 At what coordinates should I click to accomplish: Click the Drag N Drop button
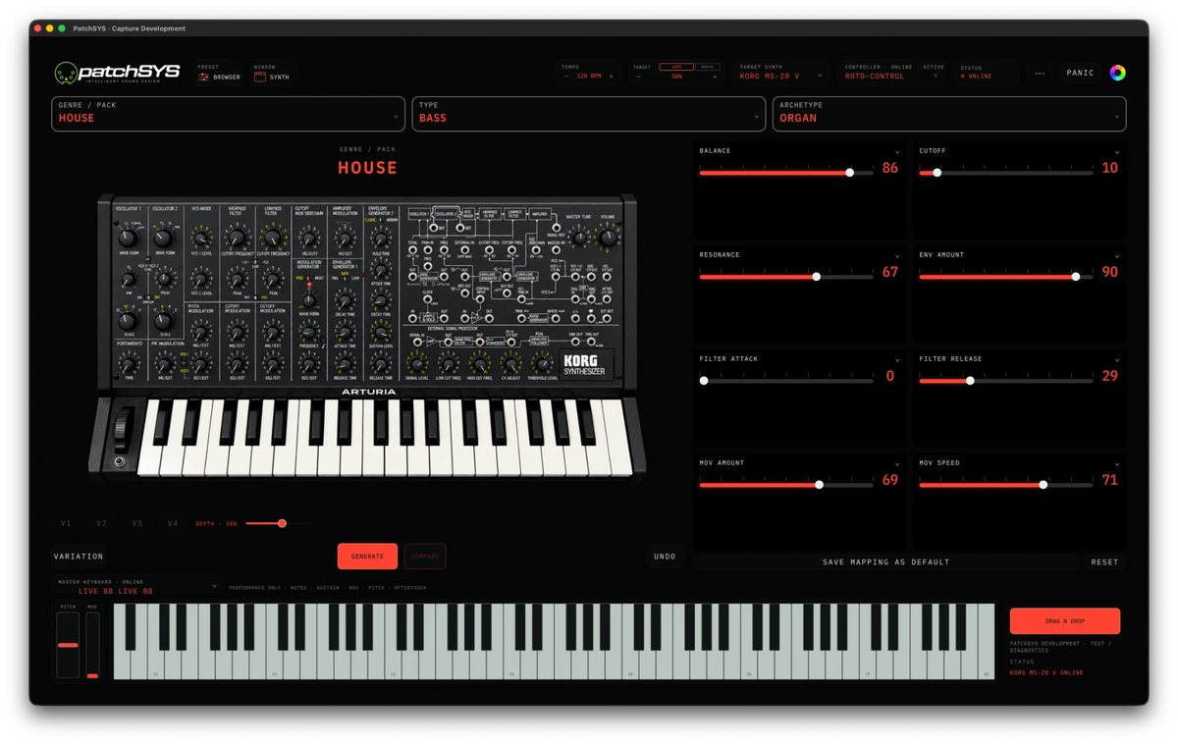(x=1065, y=621)
